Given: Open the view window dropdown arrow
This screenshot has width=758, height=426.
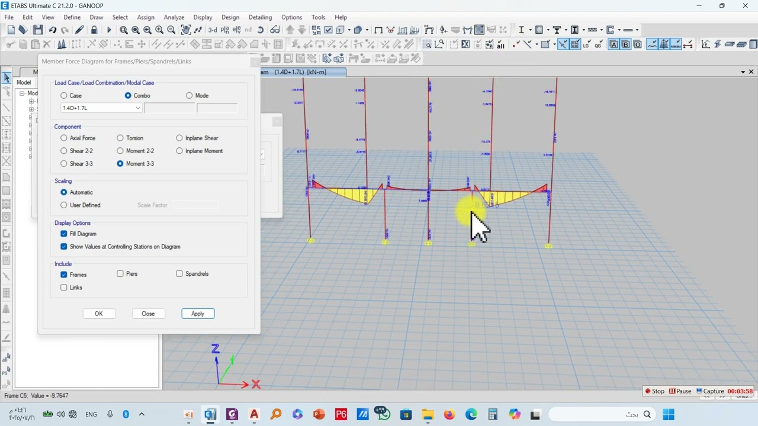Looking at the screenshot, I should [x=743, y=72].
